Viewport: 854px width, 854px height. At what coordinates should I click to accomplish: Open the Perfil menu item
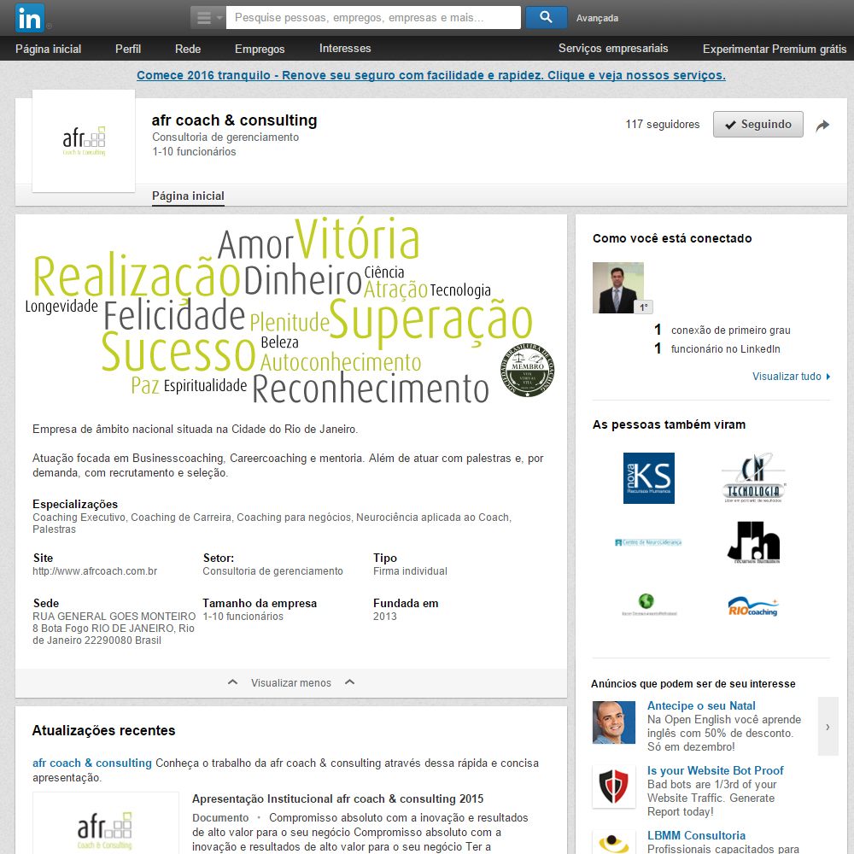pos(128,49)
